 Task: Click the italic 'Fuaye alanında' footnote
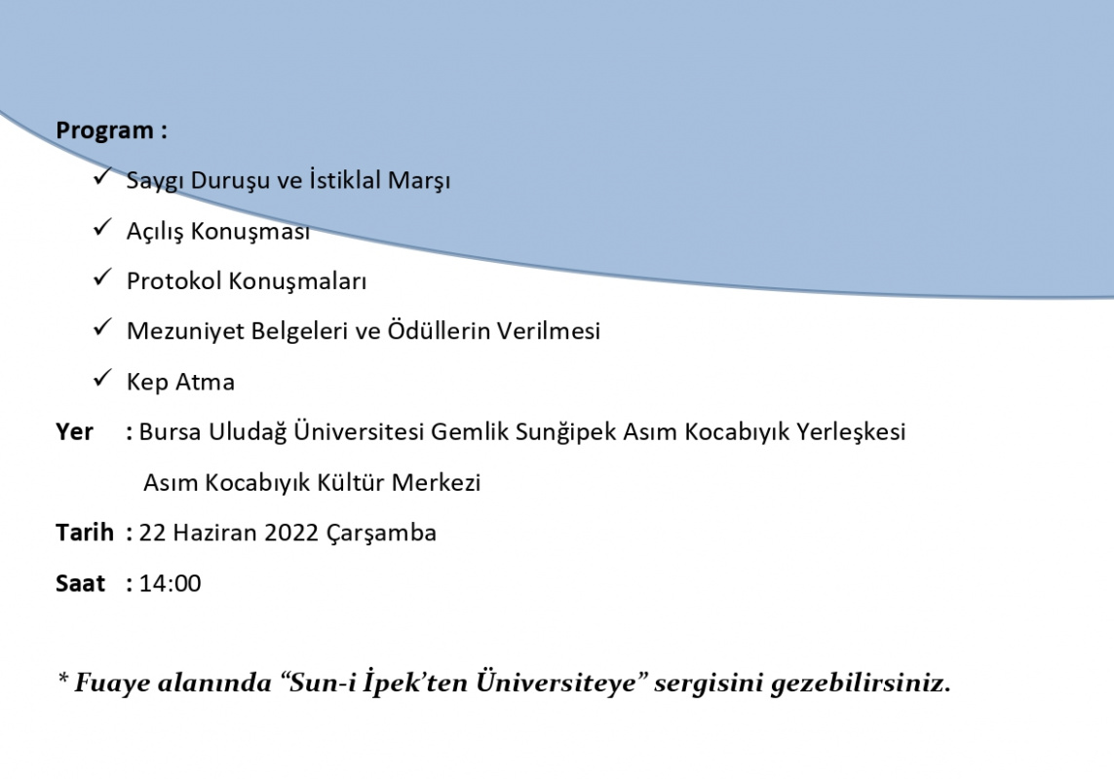click(504, 684)
